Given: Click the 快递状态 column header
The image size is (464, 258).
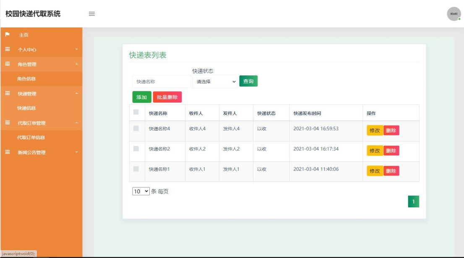Looking at the screenshot, I should click(266, 113).
